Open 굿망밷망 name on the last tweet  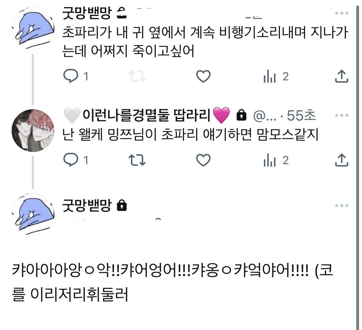pyautogui.click(x=87, y=205)
